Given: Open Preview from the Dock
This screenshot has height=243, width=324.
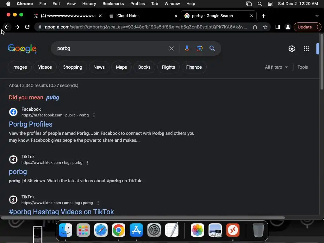Looking at the screenshot, I should pos(215,230).
